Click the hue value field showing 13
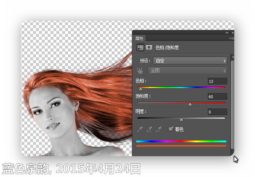 pyautogui.click(x=217, y=81)
